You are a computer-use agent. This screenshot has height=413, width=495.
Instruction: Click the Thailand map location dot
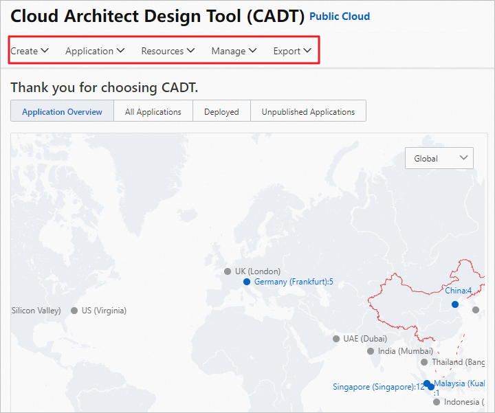coord(424,362)
